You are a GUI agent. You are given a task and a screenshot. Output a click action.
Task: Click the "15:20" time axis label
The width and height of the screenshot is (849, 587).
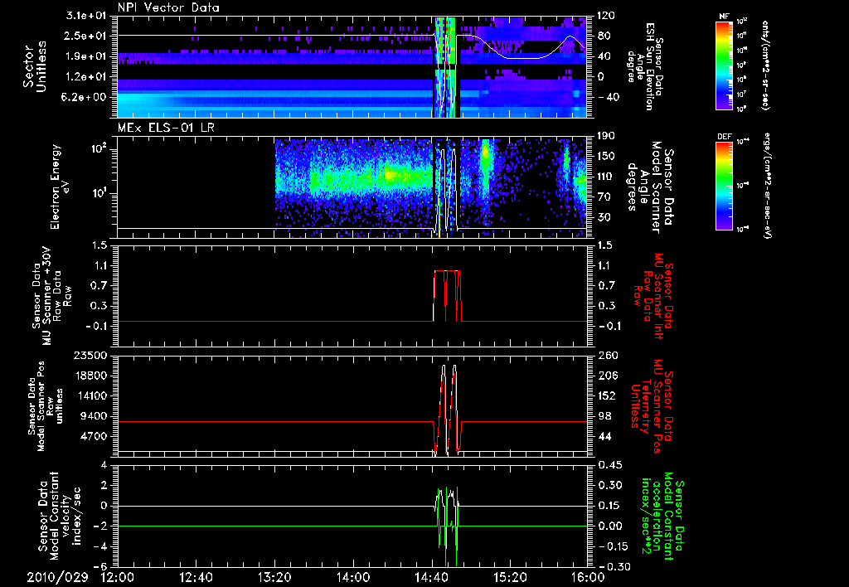coord(510,577)
